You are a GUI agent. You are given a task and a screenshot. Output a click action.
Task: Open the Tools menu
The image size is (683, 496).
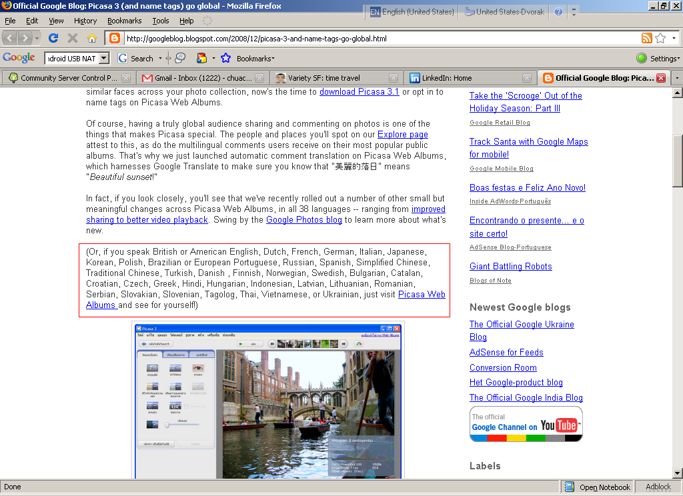coord(161,21)
